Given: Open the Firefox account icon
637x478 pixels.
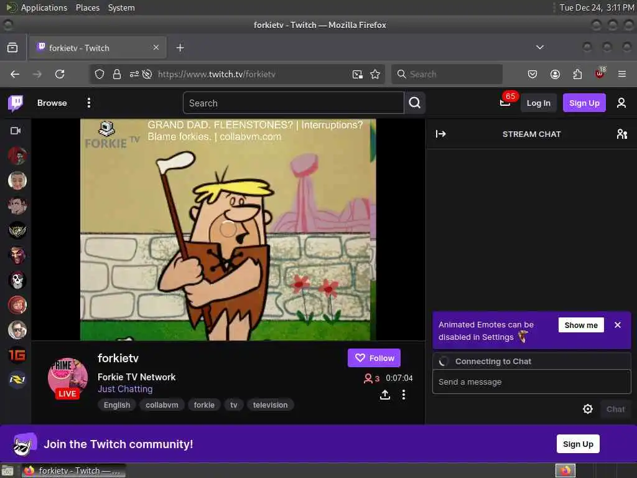Looking at the screenshot, I should [555, 74].
